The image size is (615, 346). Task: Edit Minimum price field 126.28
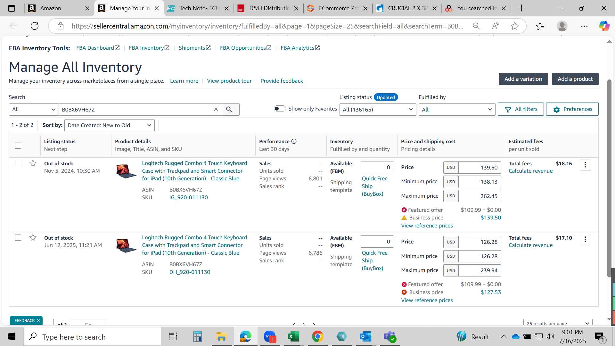point(479,256)
